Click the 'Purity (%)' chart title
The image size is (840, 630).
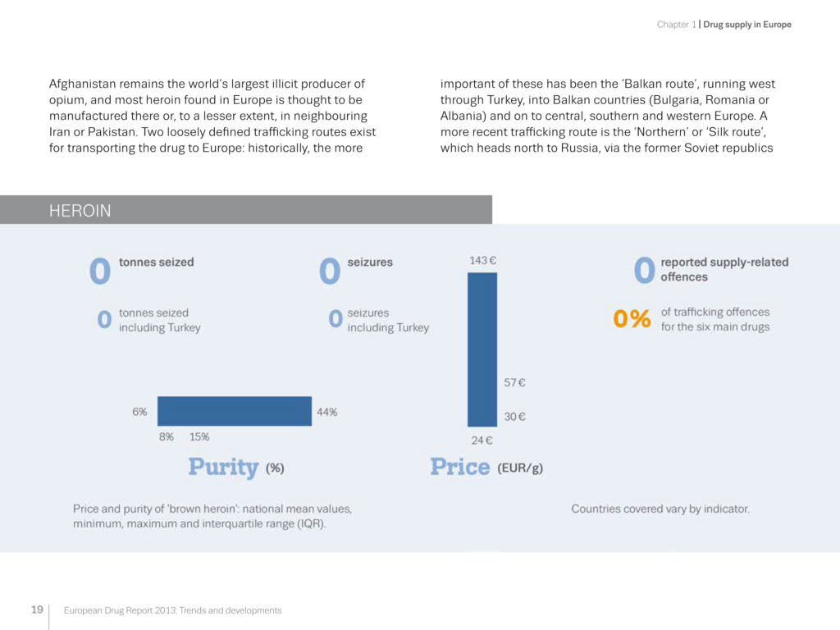(x=236, y=468)
